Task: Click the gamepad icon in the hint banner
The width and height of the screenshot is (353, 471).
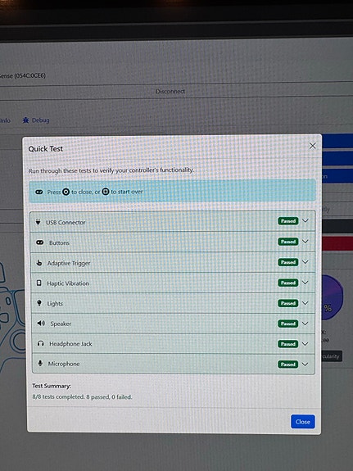Action: (39, 192)
